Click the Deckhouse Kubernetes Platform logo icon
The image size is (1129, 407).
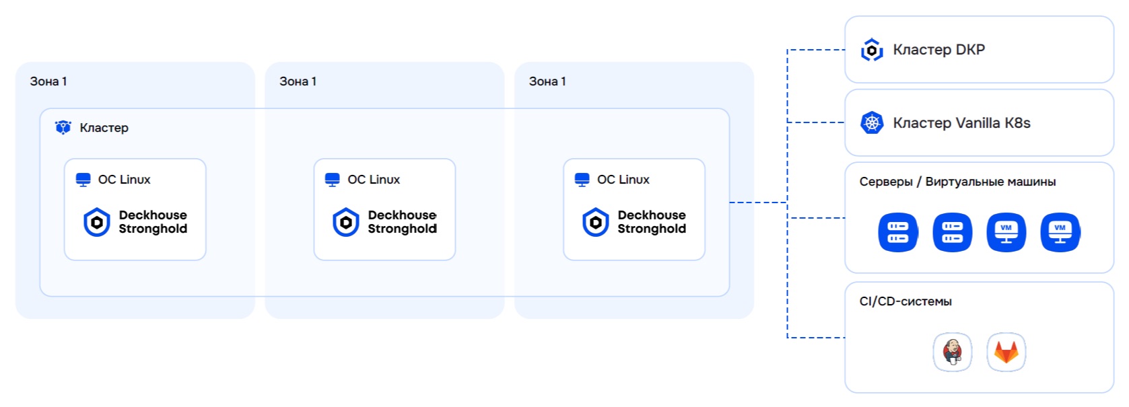(x=872, y=50)
